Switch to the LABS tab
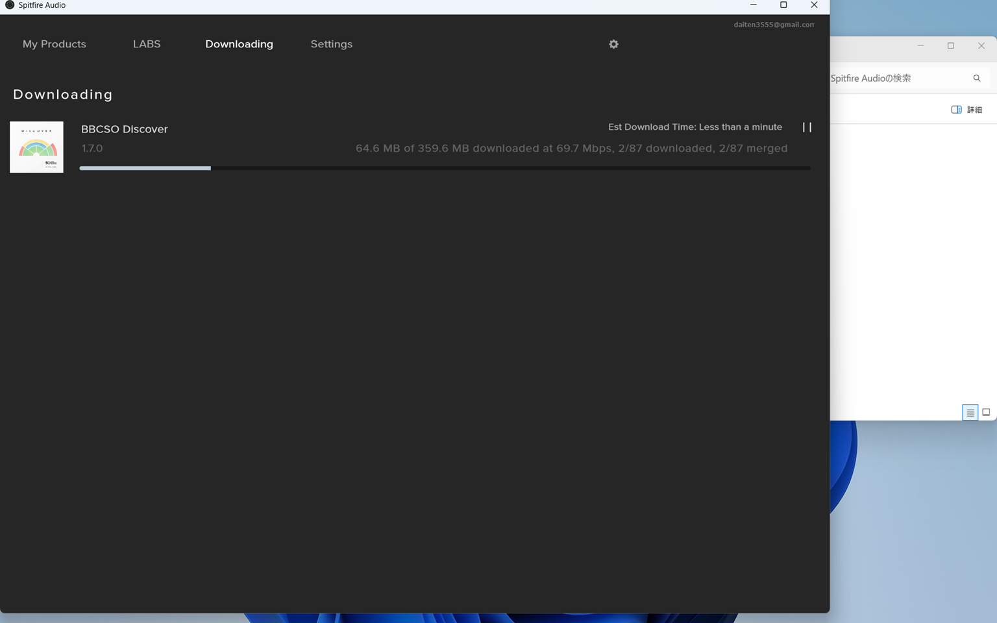 (147, 44)
